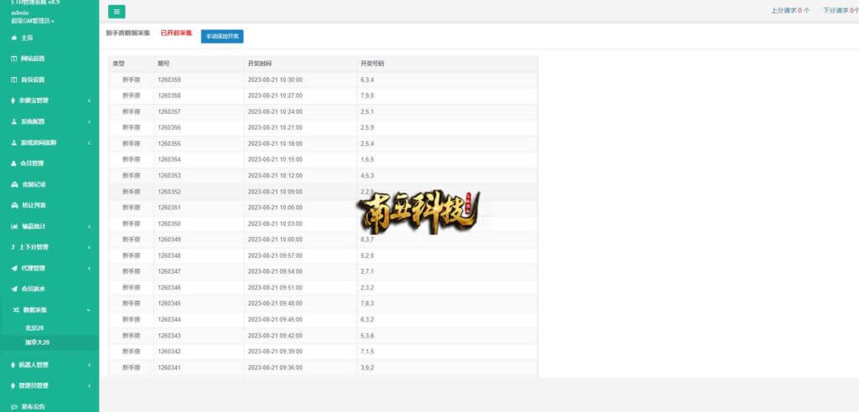Select period number 1260346
The width and height of the screenshot is (859, 412).
pos(169,288)
